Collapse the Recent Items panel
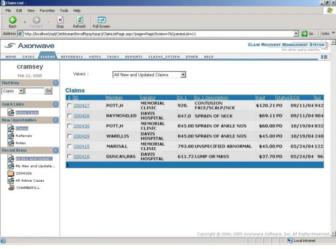336x249 pixels. click(56, 150)
